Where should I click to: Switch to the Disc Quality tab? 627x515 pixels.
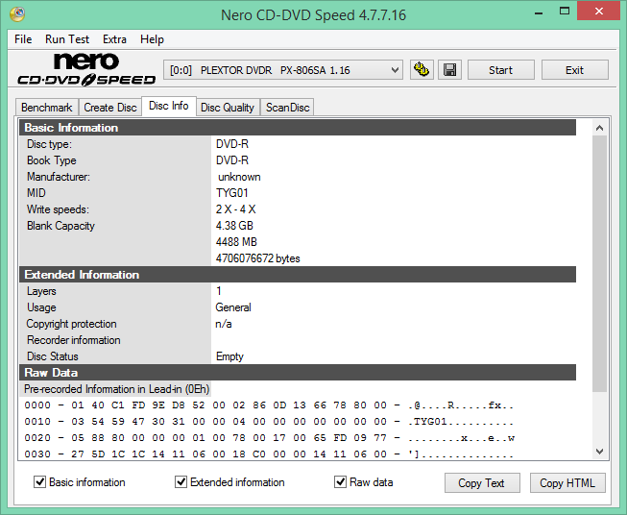coord(228,108)
